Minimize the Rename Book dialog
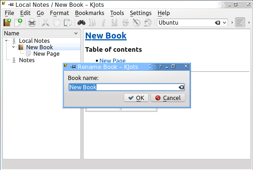Screen dimensions: 253x170 [x=167, y=67]
